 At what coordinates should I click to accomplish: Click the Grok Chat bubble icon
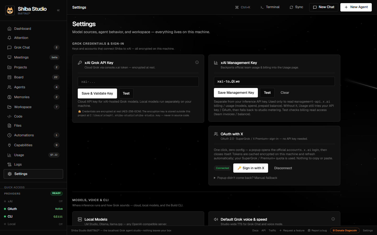[x=9, y=48]
